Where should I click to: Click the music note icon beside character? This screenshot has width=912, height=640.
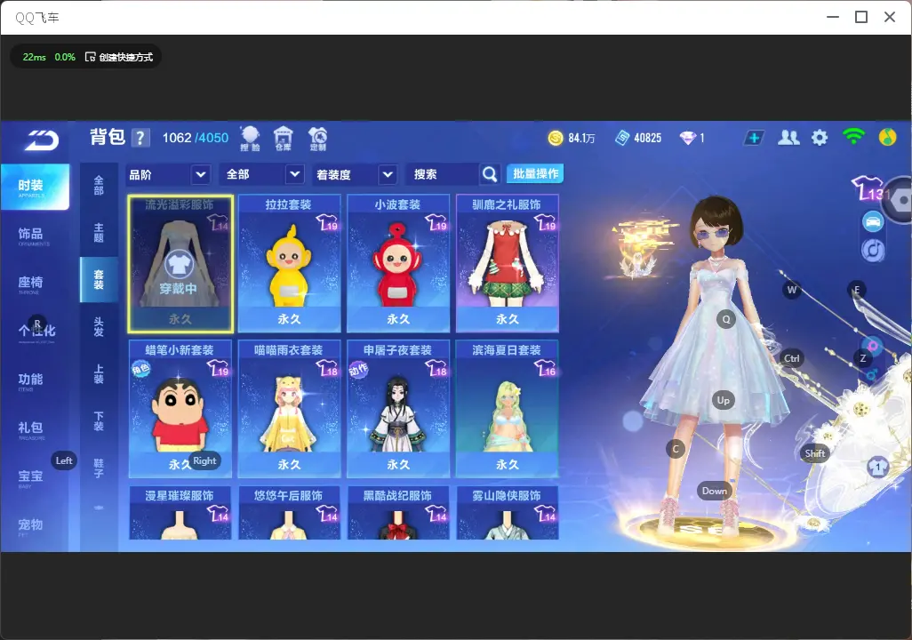pos(873,250)
